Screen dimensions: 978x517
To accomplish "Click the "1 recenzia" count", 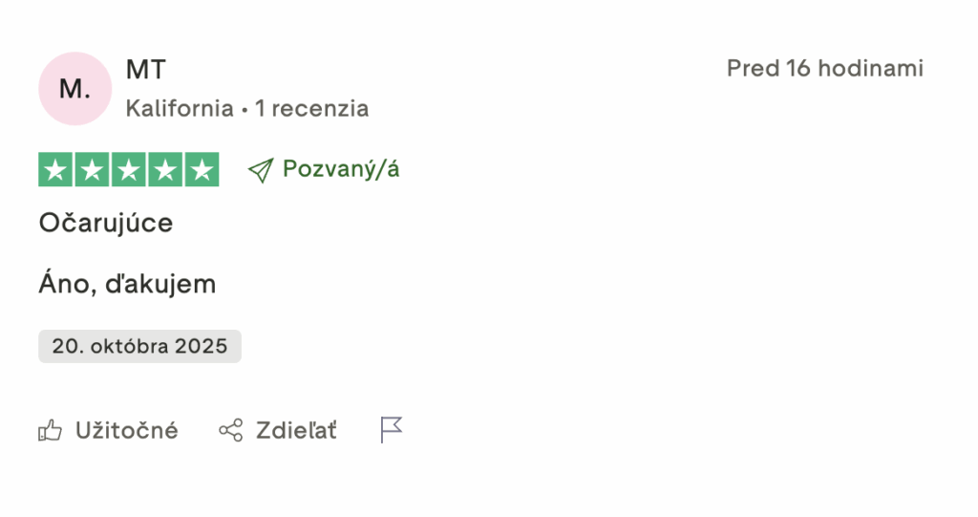I will point(311,109).
